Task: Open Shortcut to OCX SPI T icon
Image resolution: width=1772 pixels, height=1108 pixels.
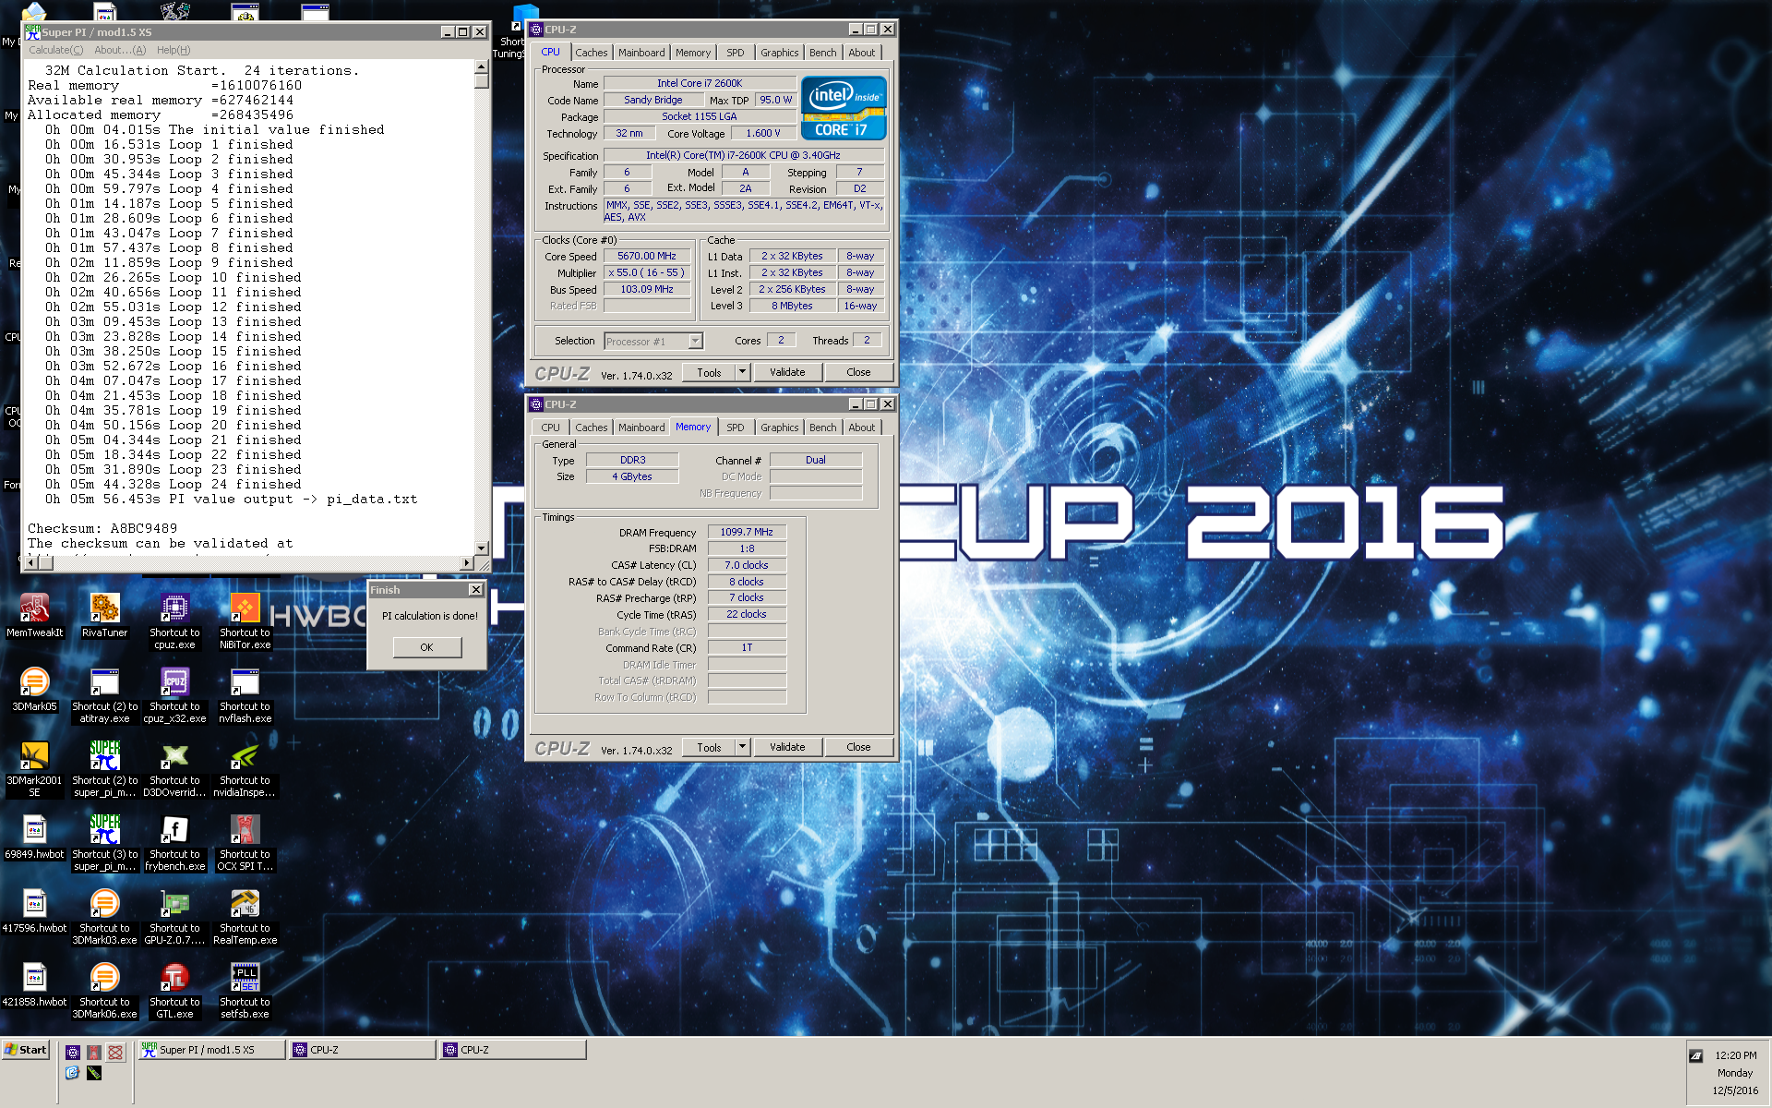Action: pyautogui.click(x=245, y=843)
